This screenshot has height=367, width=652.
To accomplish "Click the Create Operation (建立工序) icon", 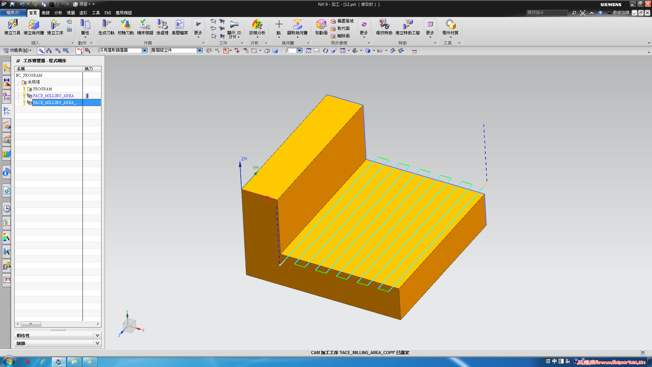I will [x=55, y=27].
